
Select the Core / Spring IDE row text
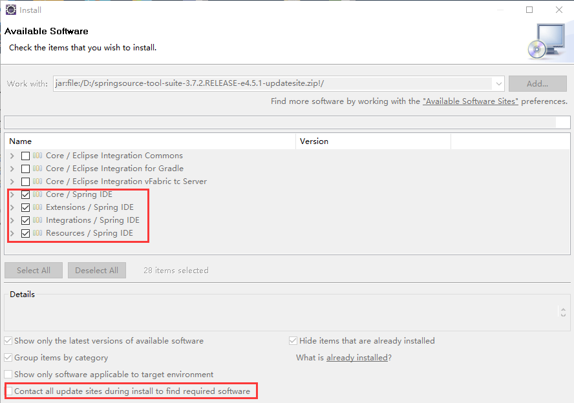click(x=79, y=194)
